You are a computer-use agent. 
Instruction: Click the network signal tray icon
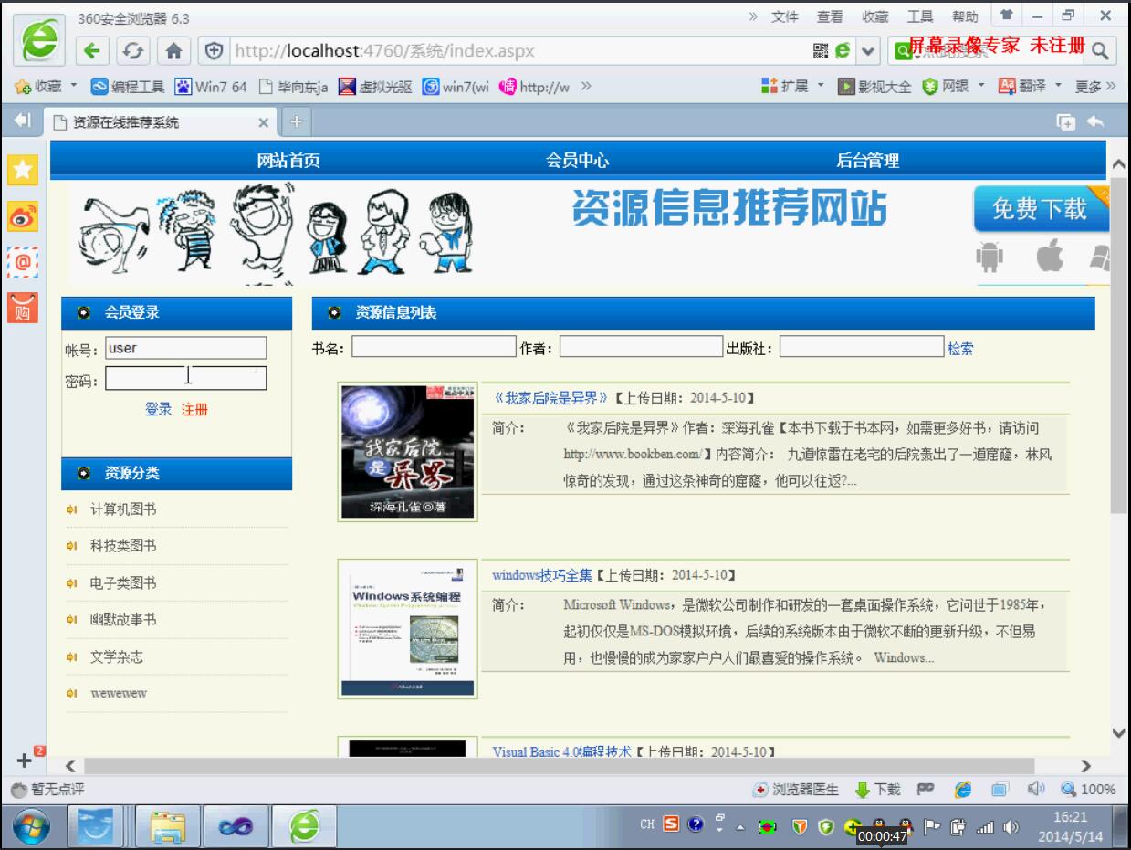tap(985, 827)
